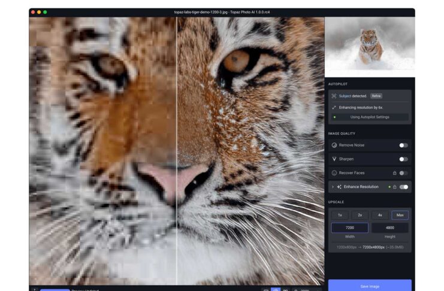
Task: Click the tiger navigator thumbnail
Action: (370, 47)
